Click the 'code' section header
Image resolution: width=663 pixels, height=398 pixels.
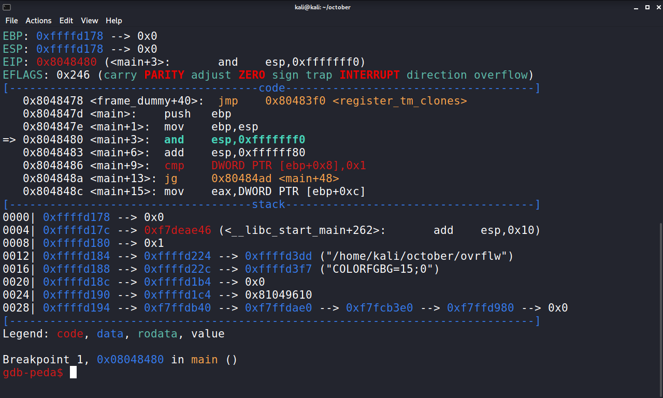(x=272, y=88)
